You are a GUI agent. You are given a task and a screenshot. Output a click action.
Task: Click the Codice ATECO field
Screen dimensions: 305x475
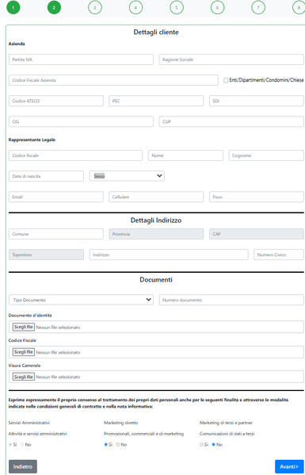coord(56,101)
